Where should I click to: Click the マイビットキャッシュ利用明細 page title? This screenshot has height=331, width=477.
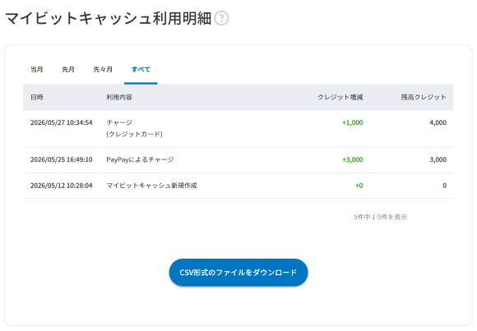click(x=109, y=18)
